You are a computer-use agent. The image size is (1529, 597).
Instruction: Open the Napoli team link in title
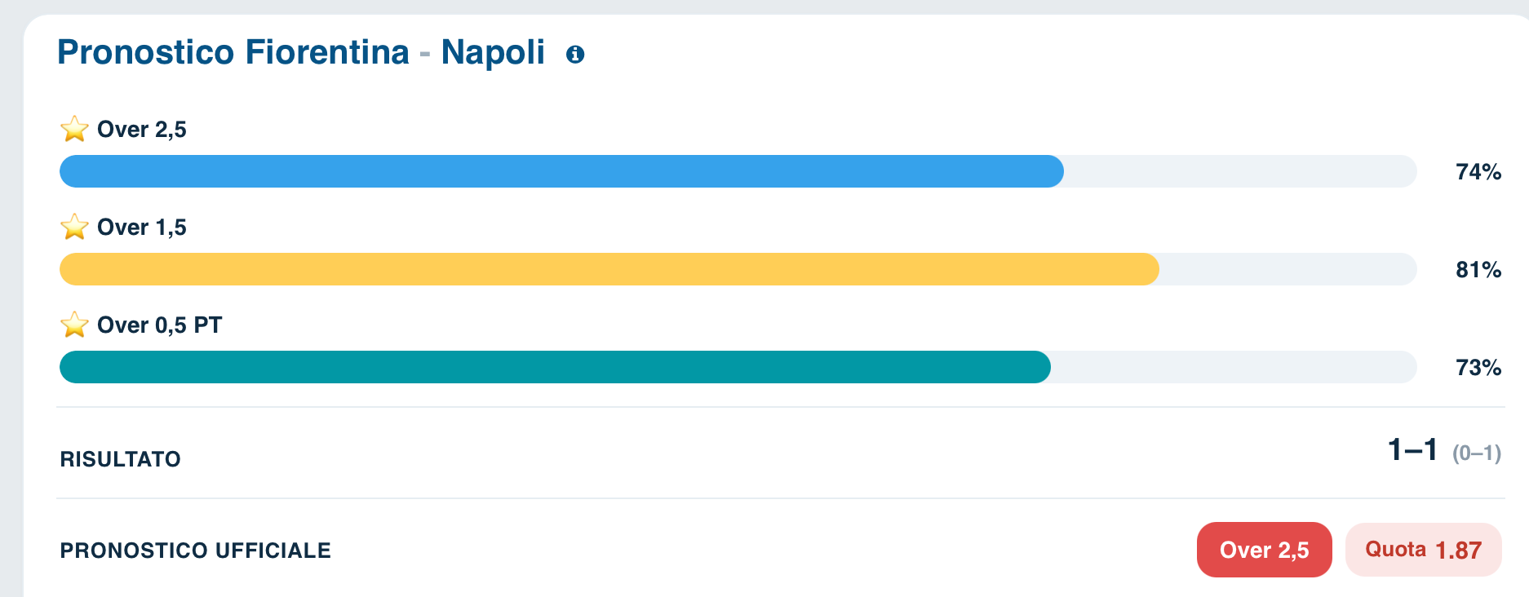pos(493,52)
